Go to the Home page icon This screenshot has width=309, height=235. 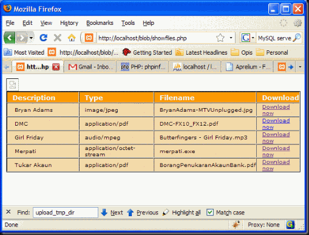(x=72, y=38)
